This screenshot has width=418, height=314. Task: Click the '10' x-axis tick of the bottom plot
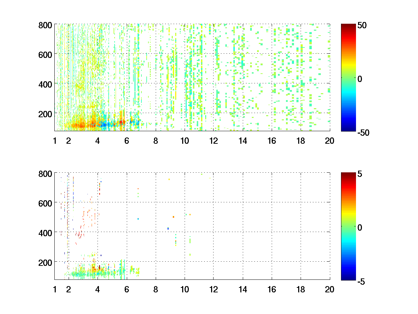185,289
